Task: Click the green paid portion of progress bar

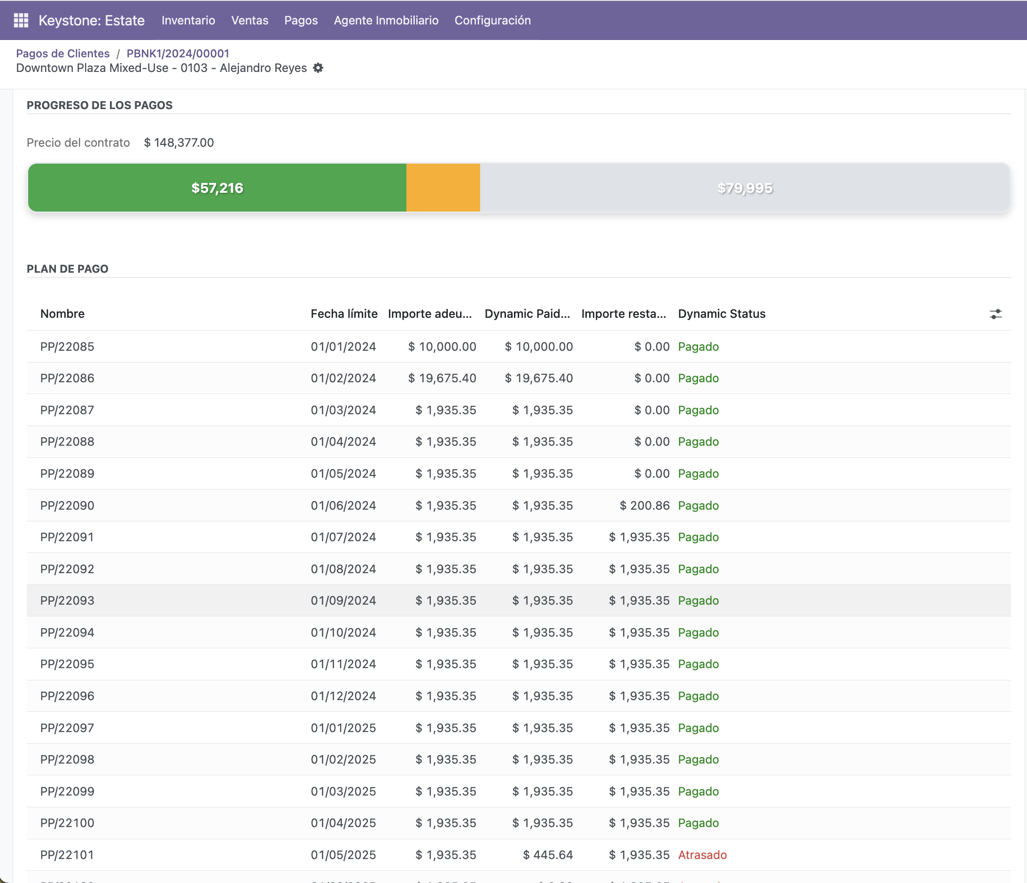Action: [x=217, y=188]
